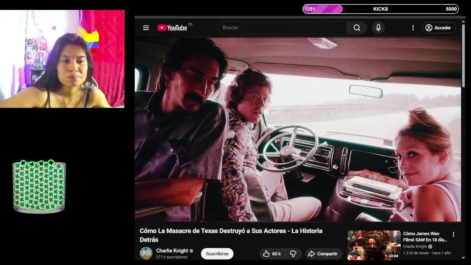The width and height of the screenshot is (471, 265).
Task: Click the KICKS goal progress bar
Action: pos(380,9)
